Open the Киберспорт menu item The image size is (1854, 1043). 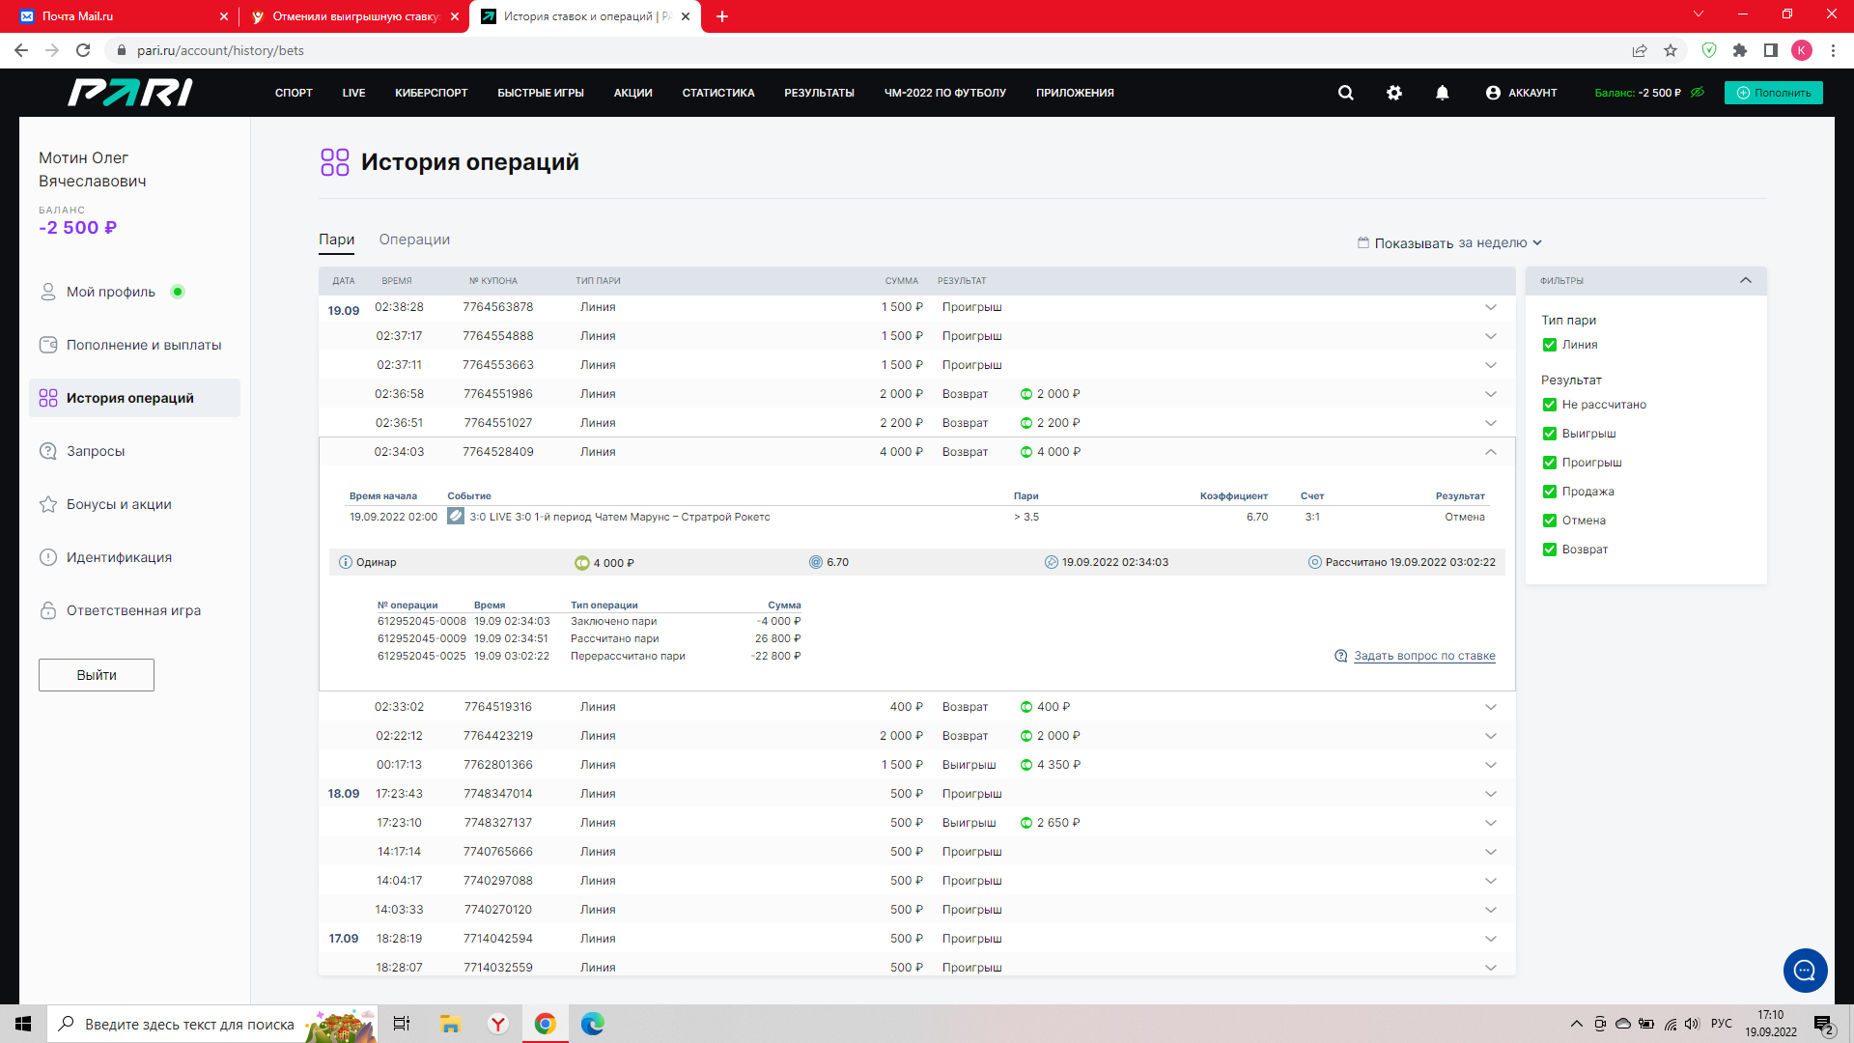(x=431, y=93)
